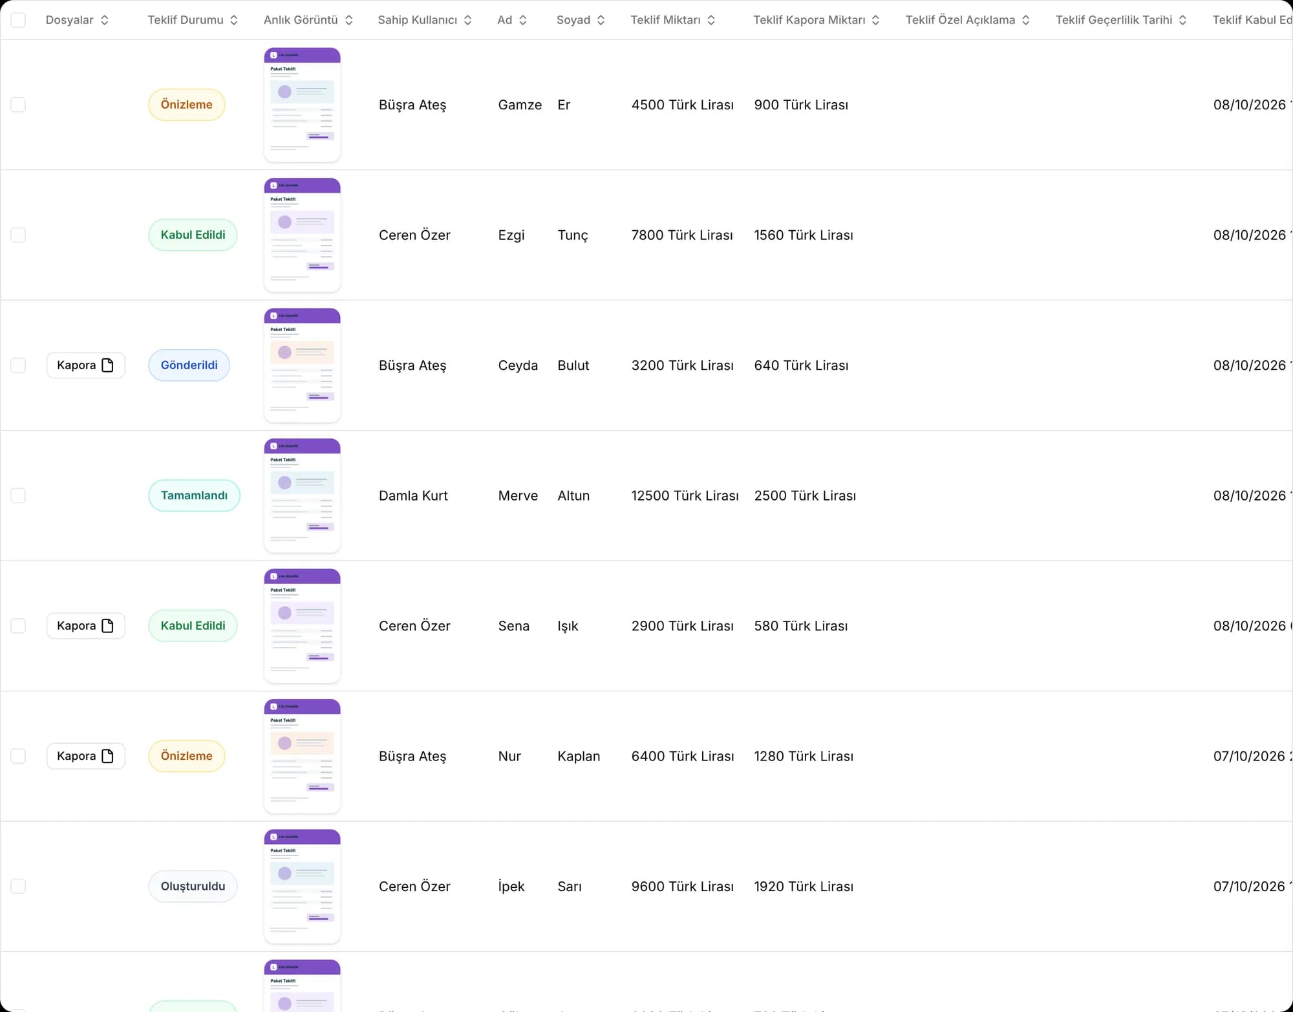Image resolution: width=1293 pixels, height=1012 pixels.
Task: Click the Teklif Özel Açıklama header
Action: (967, 20)
